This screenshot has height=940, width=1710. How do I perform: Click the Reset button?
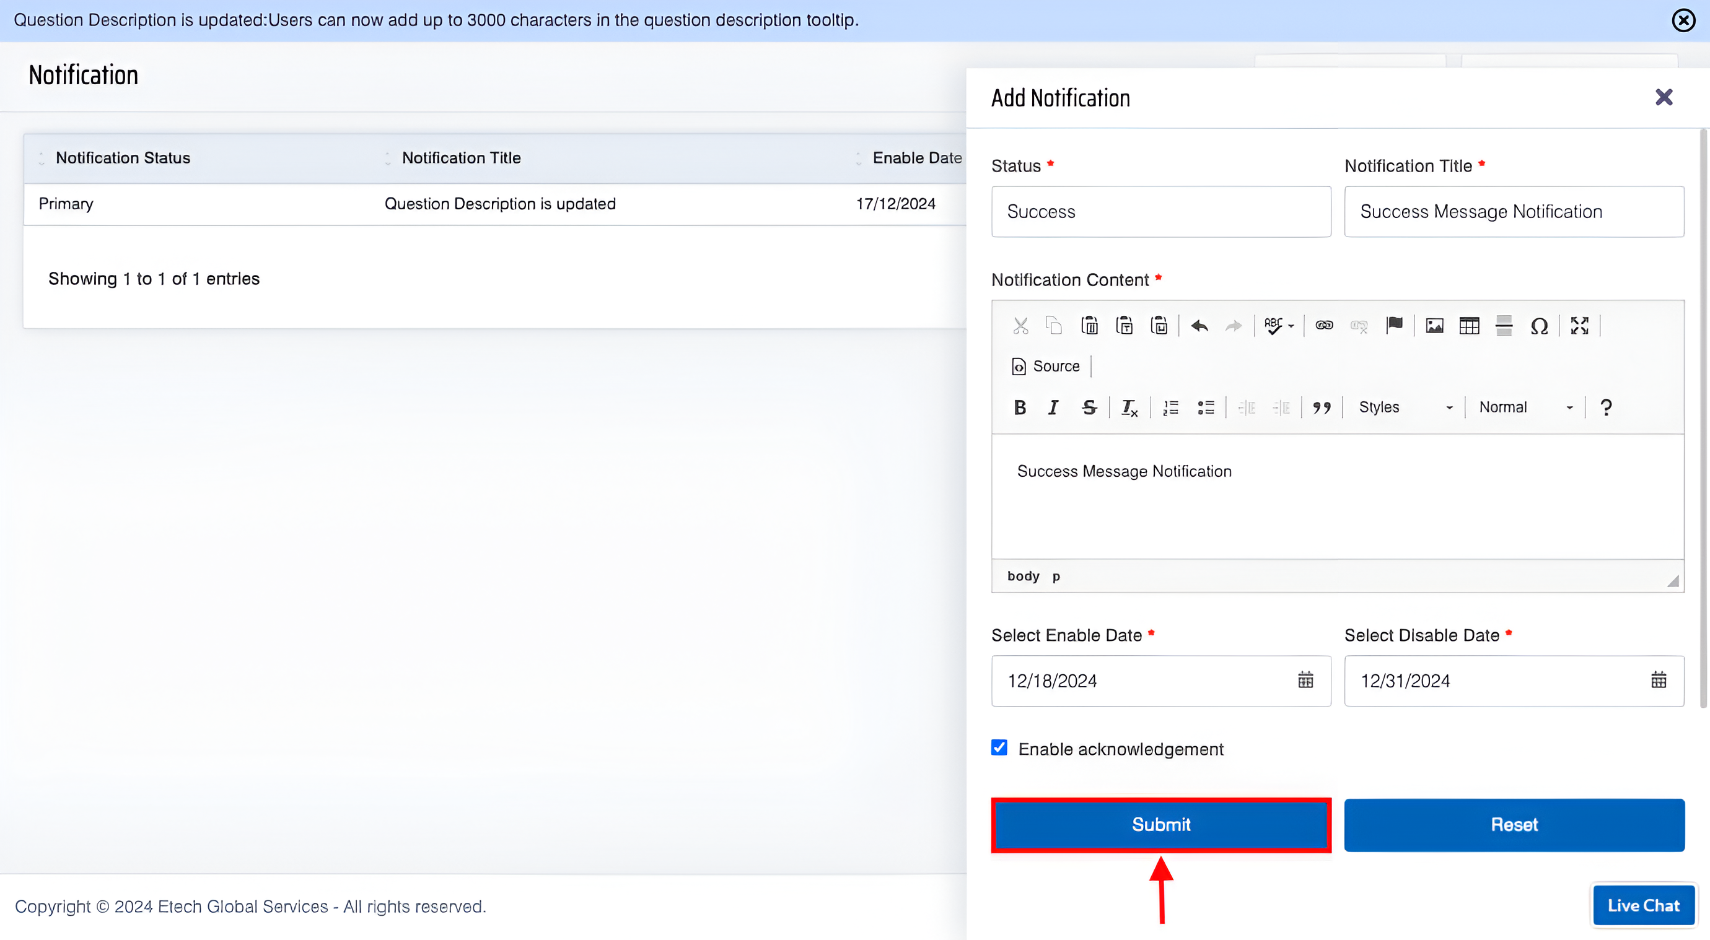(x=1514, y=825)
